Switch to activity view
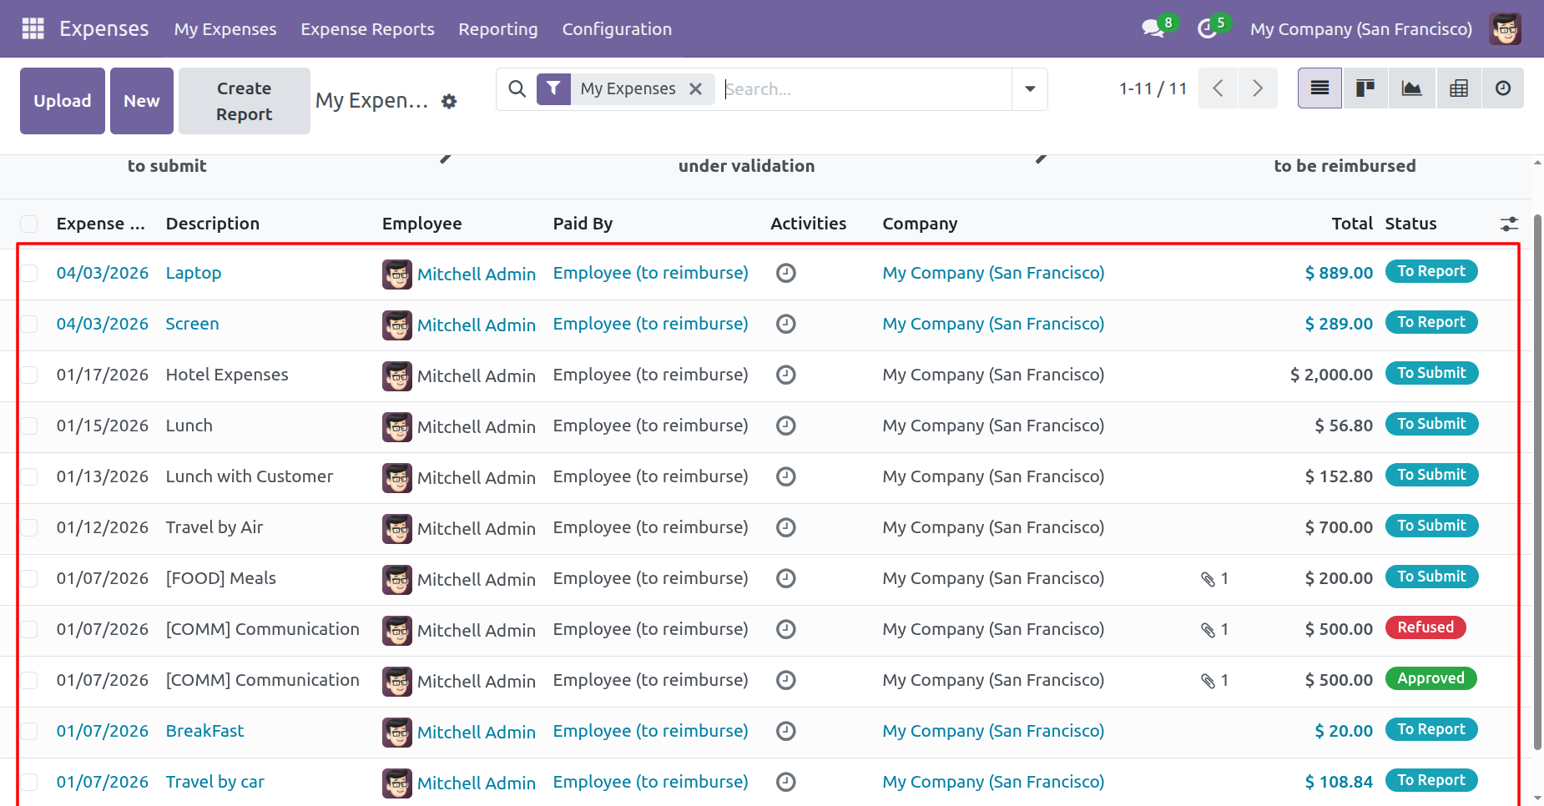This screenshot has height=806, width=1544. click(1503, 88)
